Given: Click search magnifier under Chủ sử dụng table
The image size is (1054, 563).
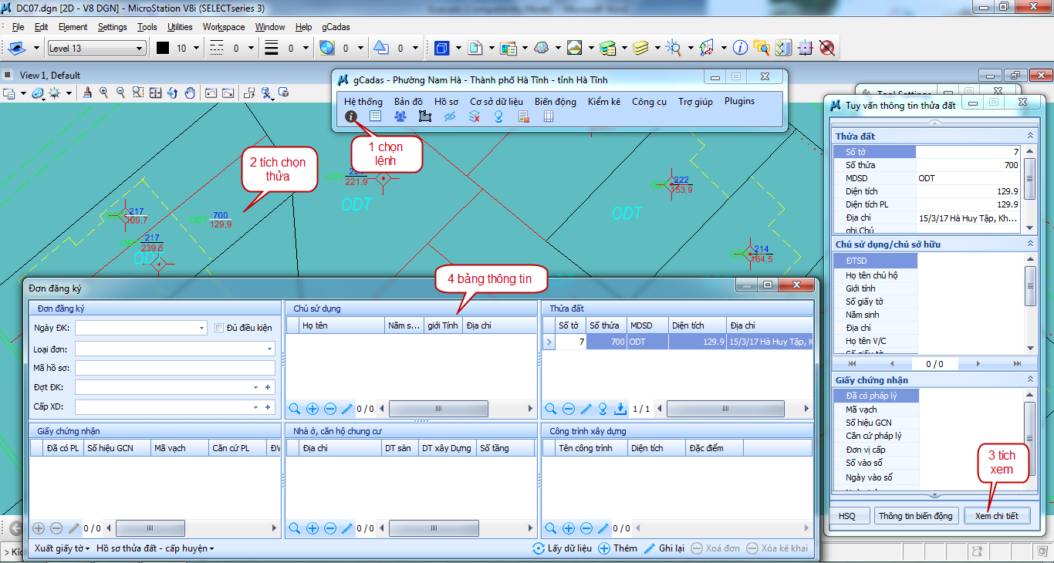Looking at the screenshot, I should tap(294, 409).
